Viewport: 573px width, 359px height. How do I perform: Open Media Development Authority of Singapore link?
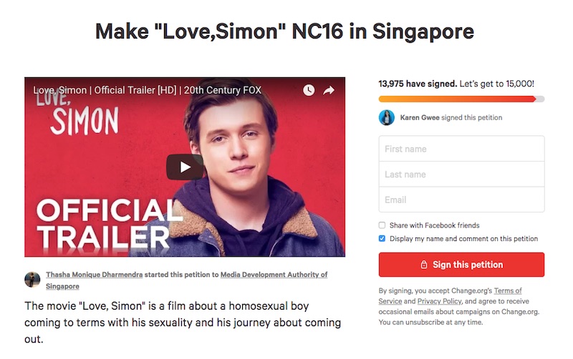[186, 280]
